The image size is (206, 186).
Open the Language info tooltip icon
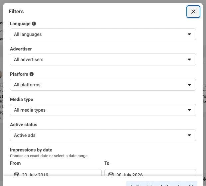coord(34,24)
